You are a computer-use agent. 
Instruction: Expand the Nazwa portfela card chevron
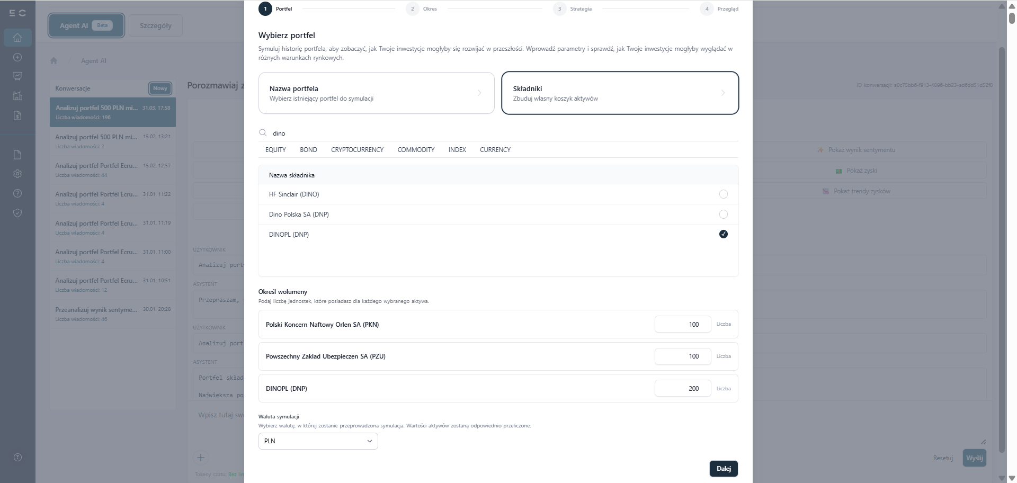click(x=479, y=93)
